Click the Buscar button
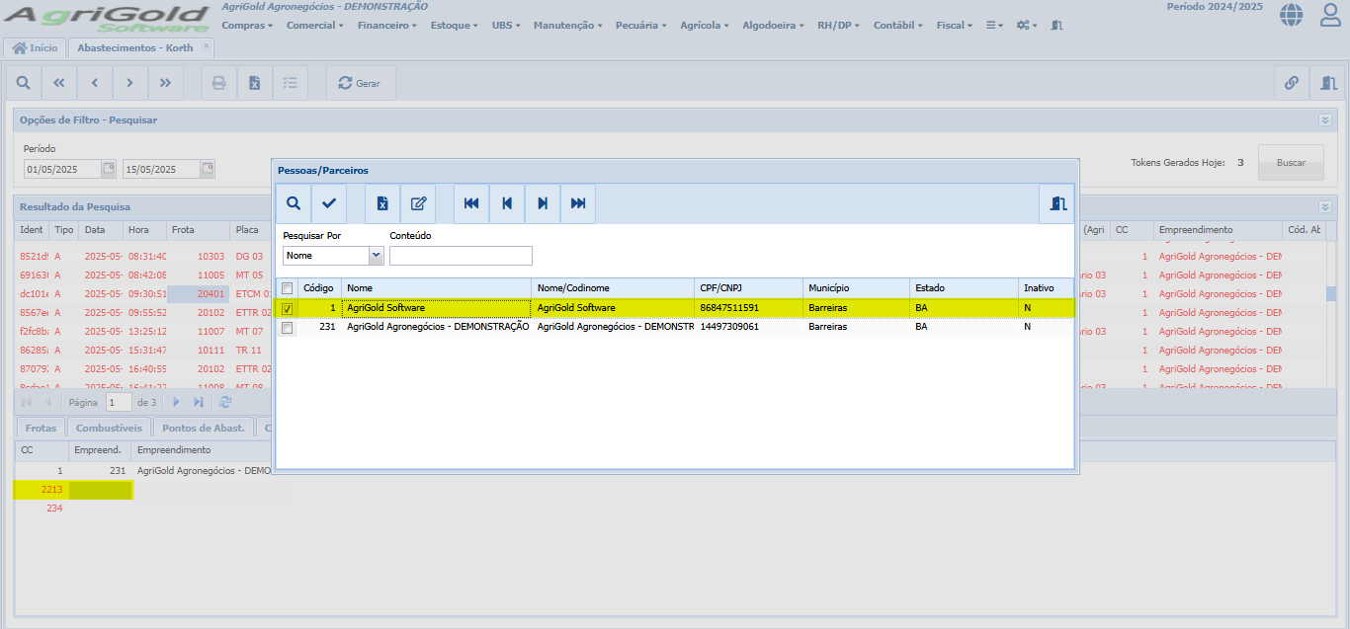 click(x=1291, y=162)
